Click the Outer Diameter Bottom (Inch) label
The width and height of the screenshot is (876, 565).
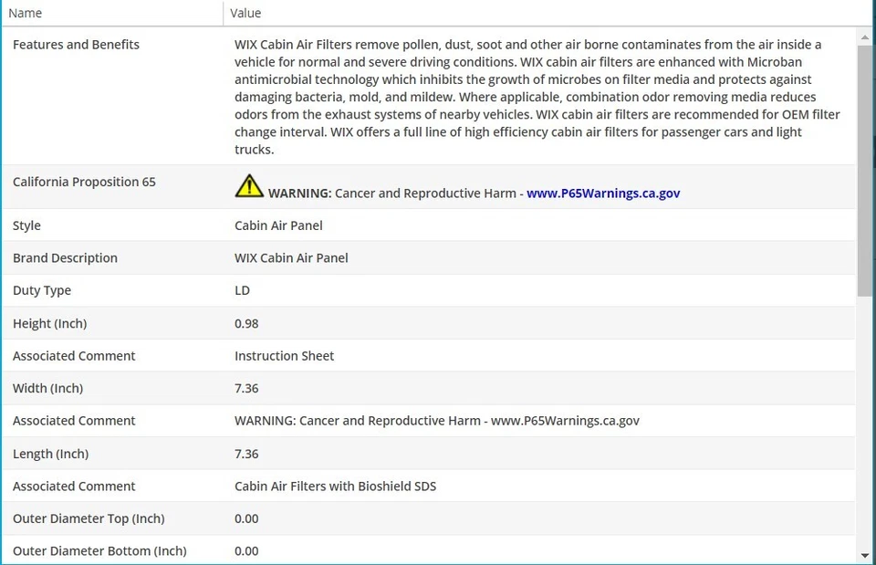click(100, 551)
